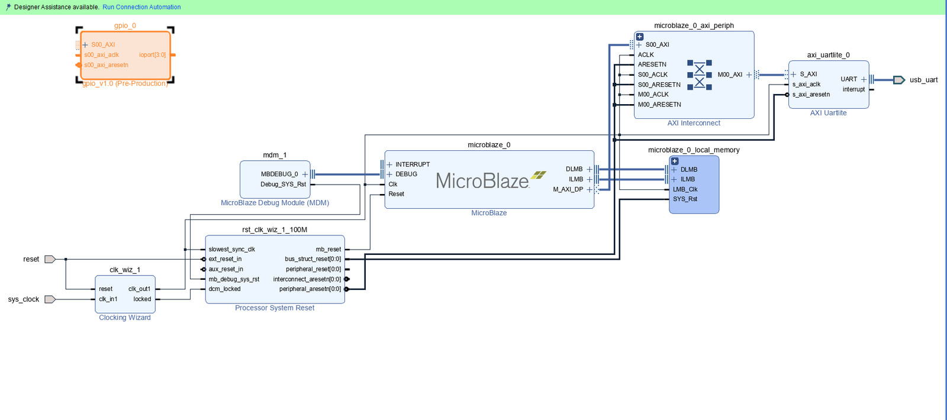Image resolution: width=947 pixels, height=420 pixels.
Task: Expand the M_AXI_DP interface pin on microblaze_0
Action: [589, 189]
